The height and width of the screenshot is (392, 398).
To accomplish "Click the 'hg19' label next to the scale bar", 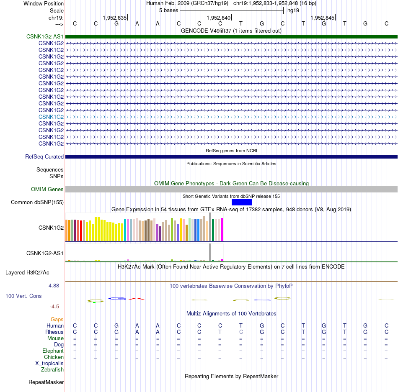I will coord(293,10).
